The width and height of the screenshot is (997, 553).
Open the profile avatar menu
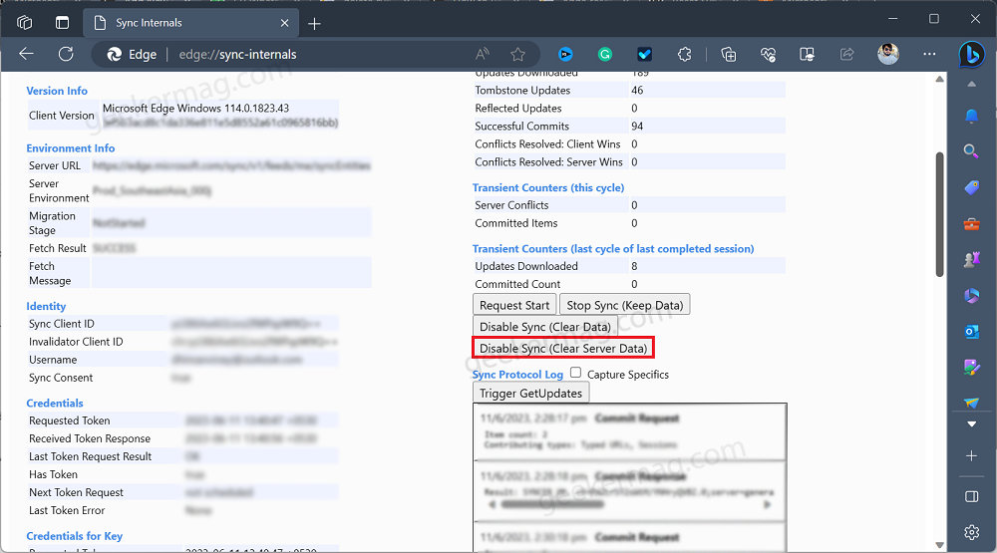tap(888, 54)
